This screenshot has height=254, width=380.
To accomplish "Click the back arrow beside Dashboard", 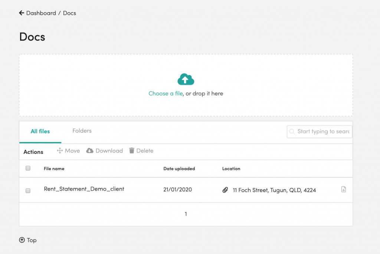I will pos(22,13).
